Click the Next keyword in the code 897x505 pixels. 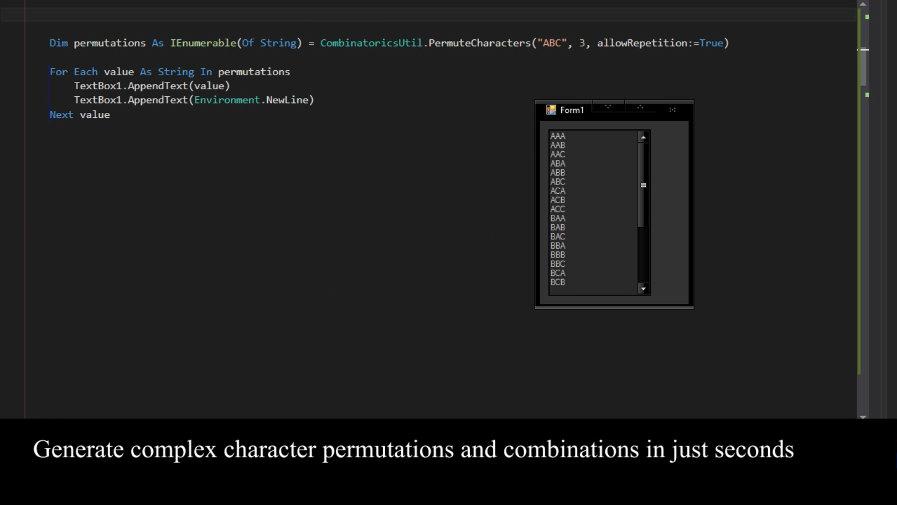click(61, 115)
